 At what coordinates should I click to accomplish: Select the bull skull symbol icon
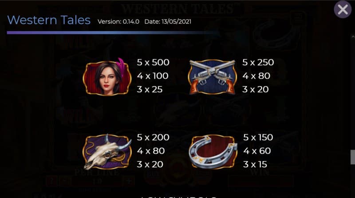tap(107, 152)
